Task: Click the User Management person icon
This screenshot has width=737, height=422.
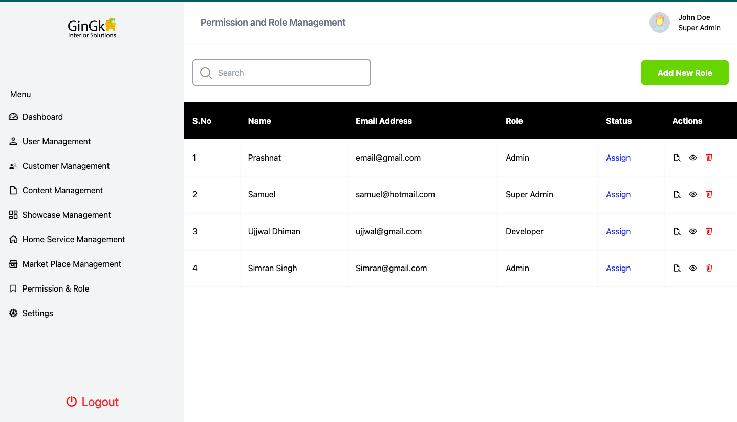Action: 13,141
